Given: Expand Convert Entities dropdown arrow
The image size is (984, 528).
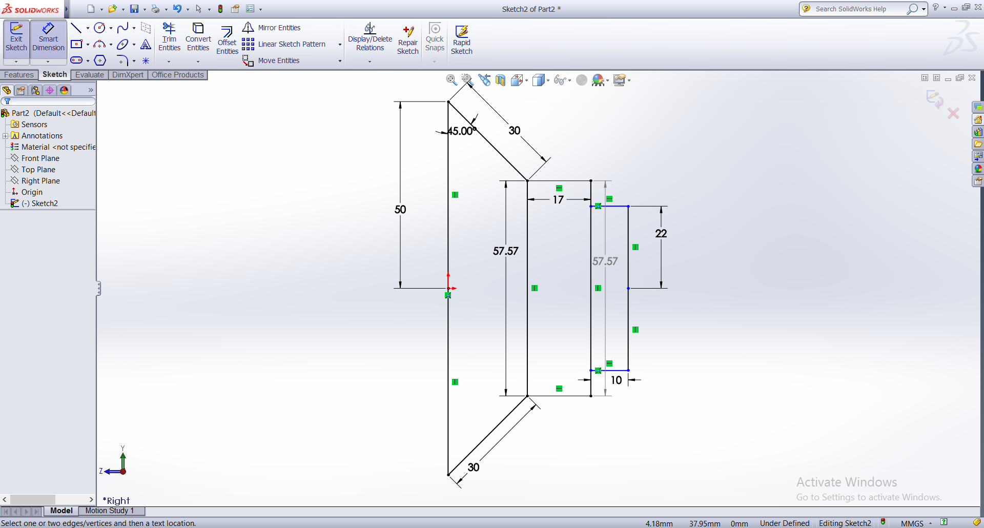Looking at the screenshot, I should pos(198,62).
